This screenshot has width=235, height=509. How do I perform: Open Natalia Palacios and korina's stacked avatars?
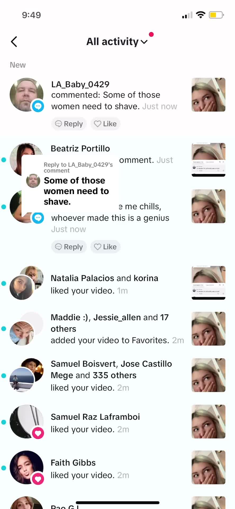(26, 283)
